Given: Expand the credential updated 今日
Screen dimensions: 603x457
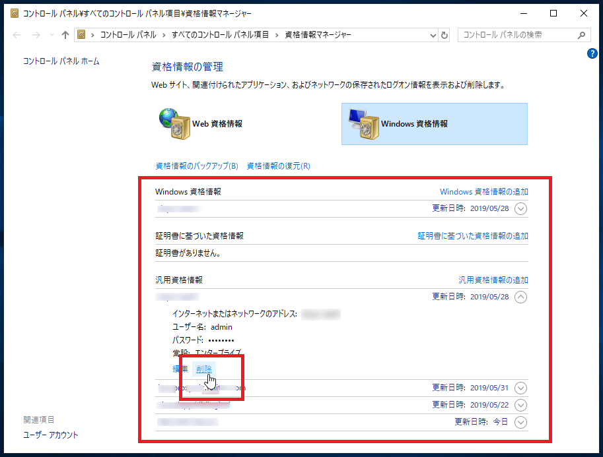Looking at the screenshot, I should pos(520,422).
